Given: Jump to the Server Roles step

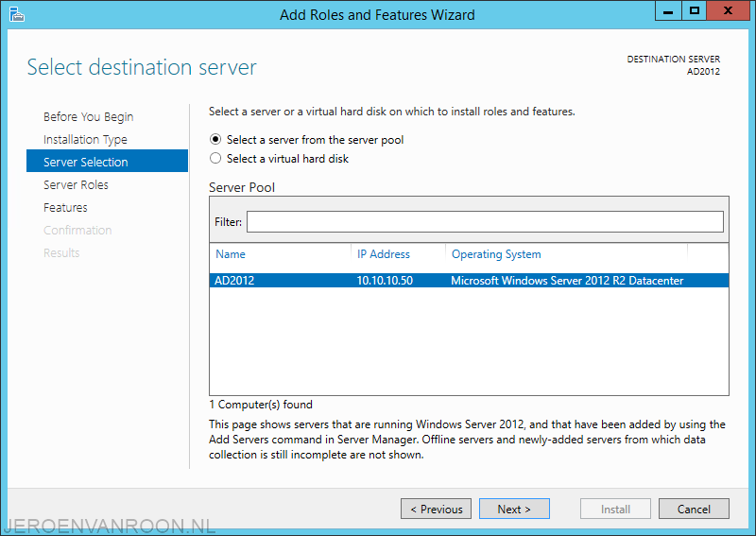Looking at the screenshot, I should 76,184.
